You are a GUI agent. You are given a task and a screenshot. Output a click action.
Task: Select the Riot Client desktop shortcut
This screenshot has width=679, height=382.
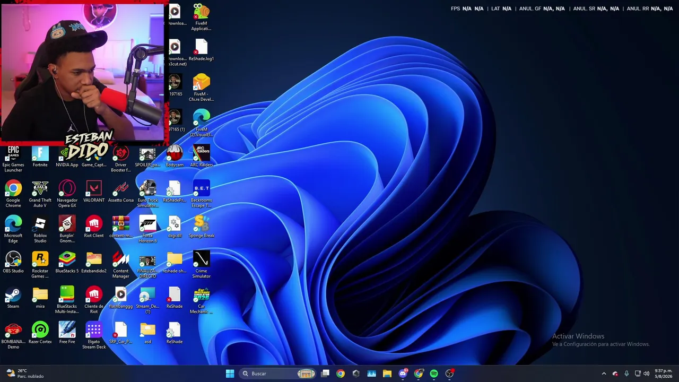94,227
